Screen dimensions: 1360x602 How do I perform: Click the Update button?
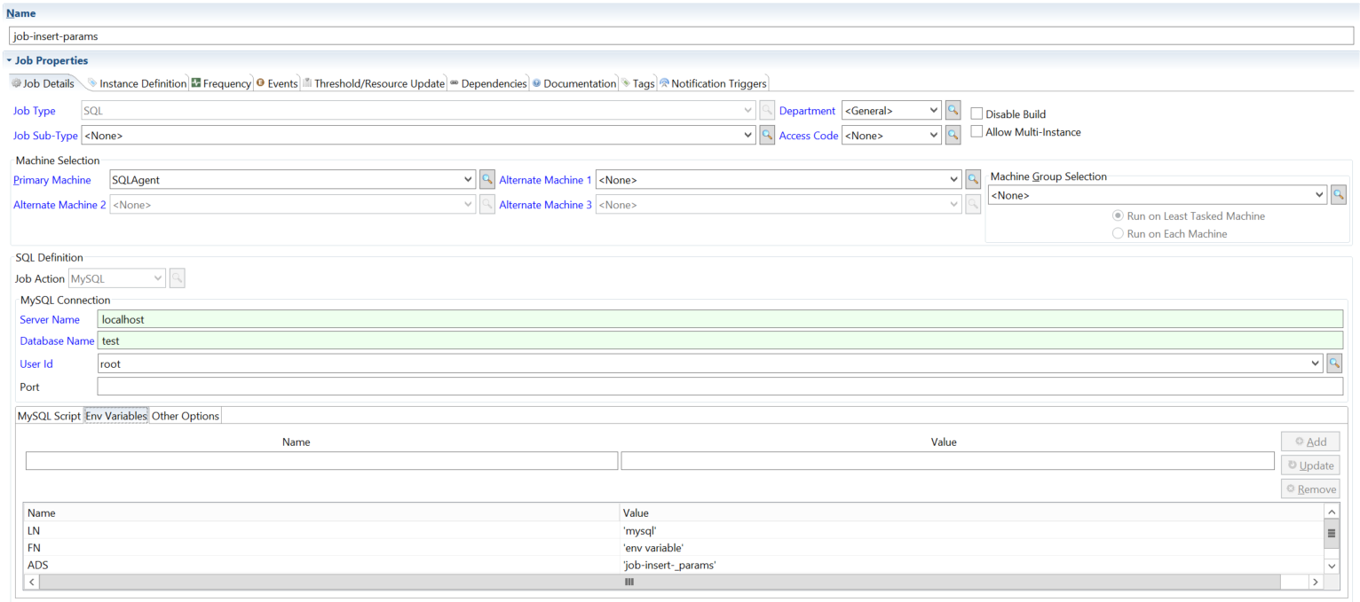[1310, 465]
